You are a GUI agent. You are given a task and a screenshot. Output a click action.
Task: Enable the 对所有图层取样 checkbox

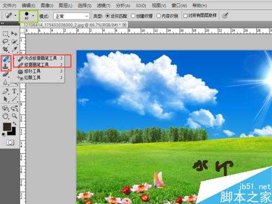point(185,16)
